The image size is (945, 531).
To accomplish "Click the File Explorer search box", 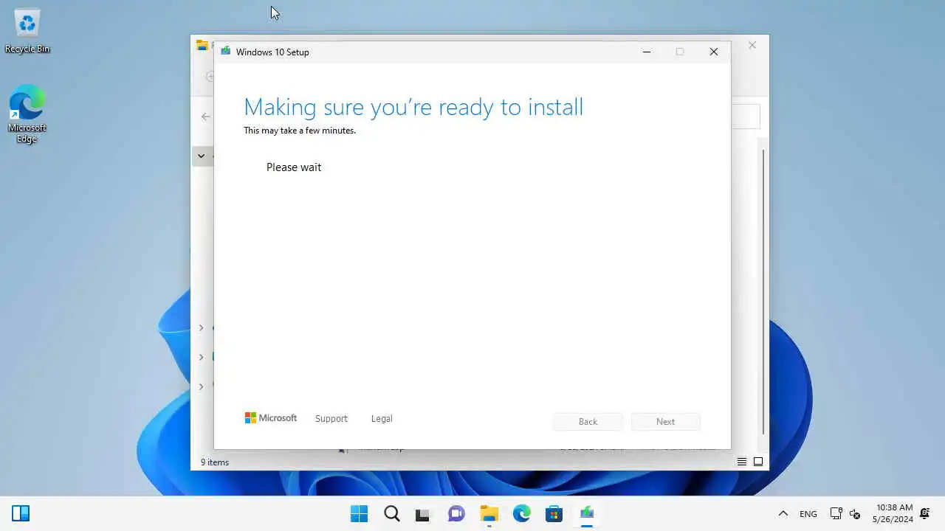I will click(x=745, y=117).
